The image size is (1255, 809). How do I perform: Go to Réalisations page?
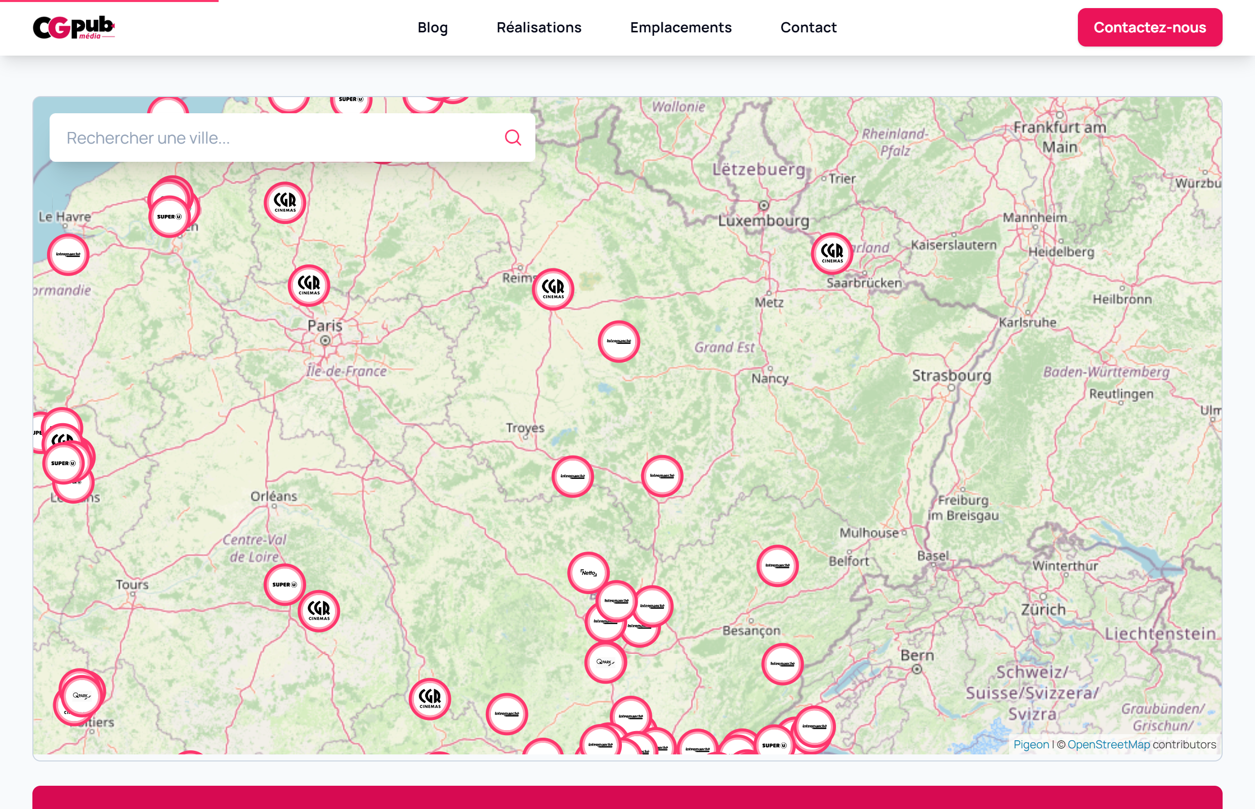click(539, 27)
